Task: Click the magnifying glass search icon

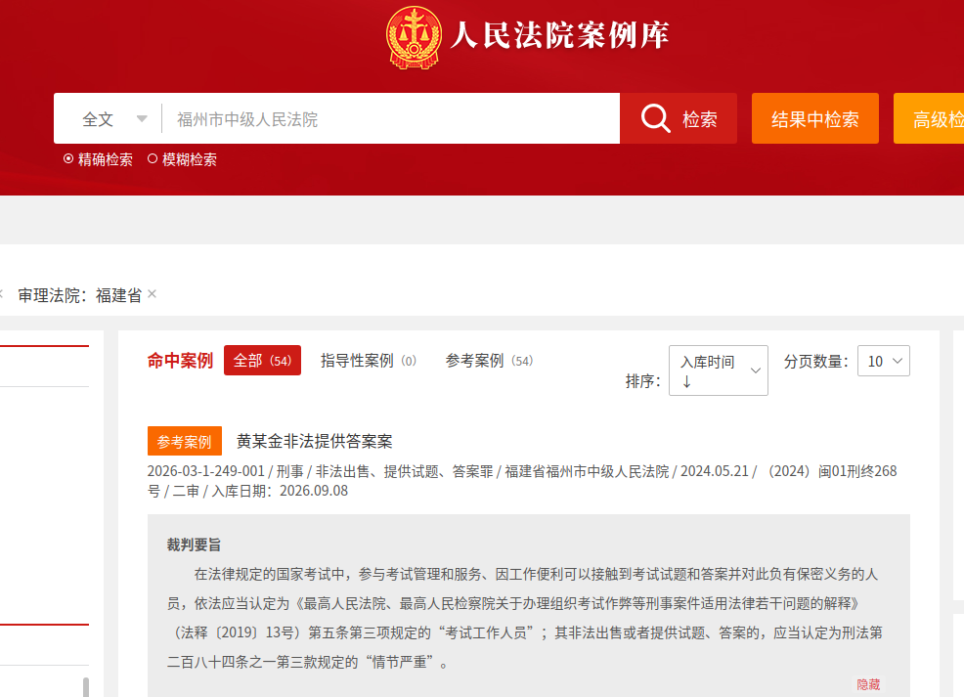Action: coord(655,118)
